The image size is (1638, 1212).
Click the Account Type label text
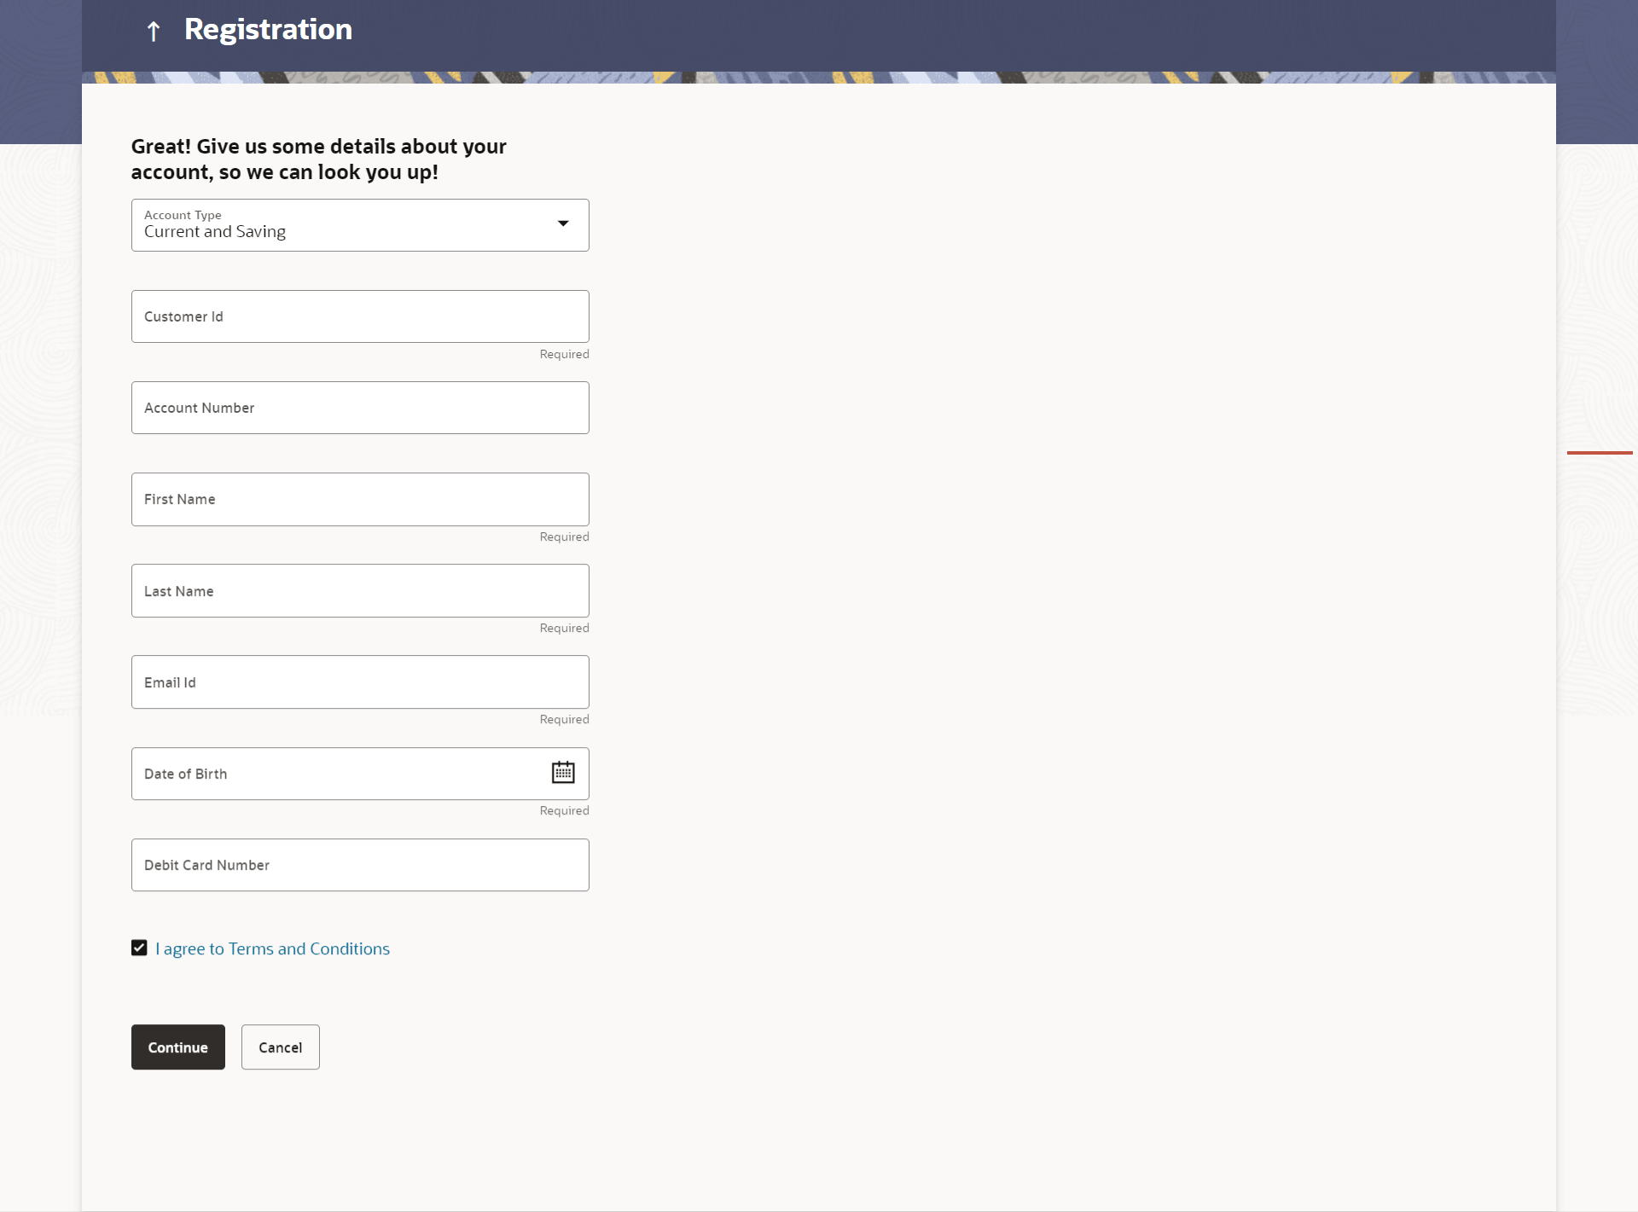tap(183, 215)
